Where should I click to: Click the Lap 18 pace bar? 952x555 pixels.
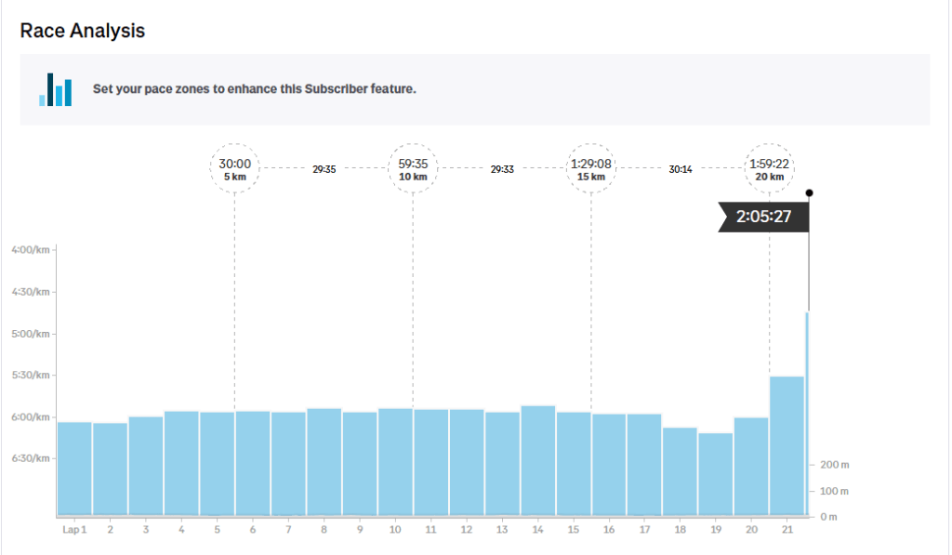pyautogui.click(x=680, y=470)
